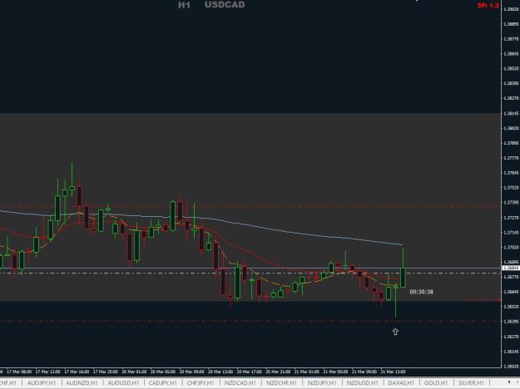Click the 21 Mar 01:00 time axis label
Image resolution: width=520 pixels, height=389 pixels.
coord(307,372)
